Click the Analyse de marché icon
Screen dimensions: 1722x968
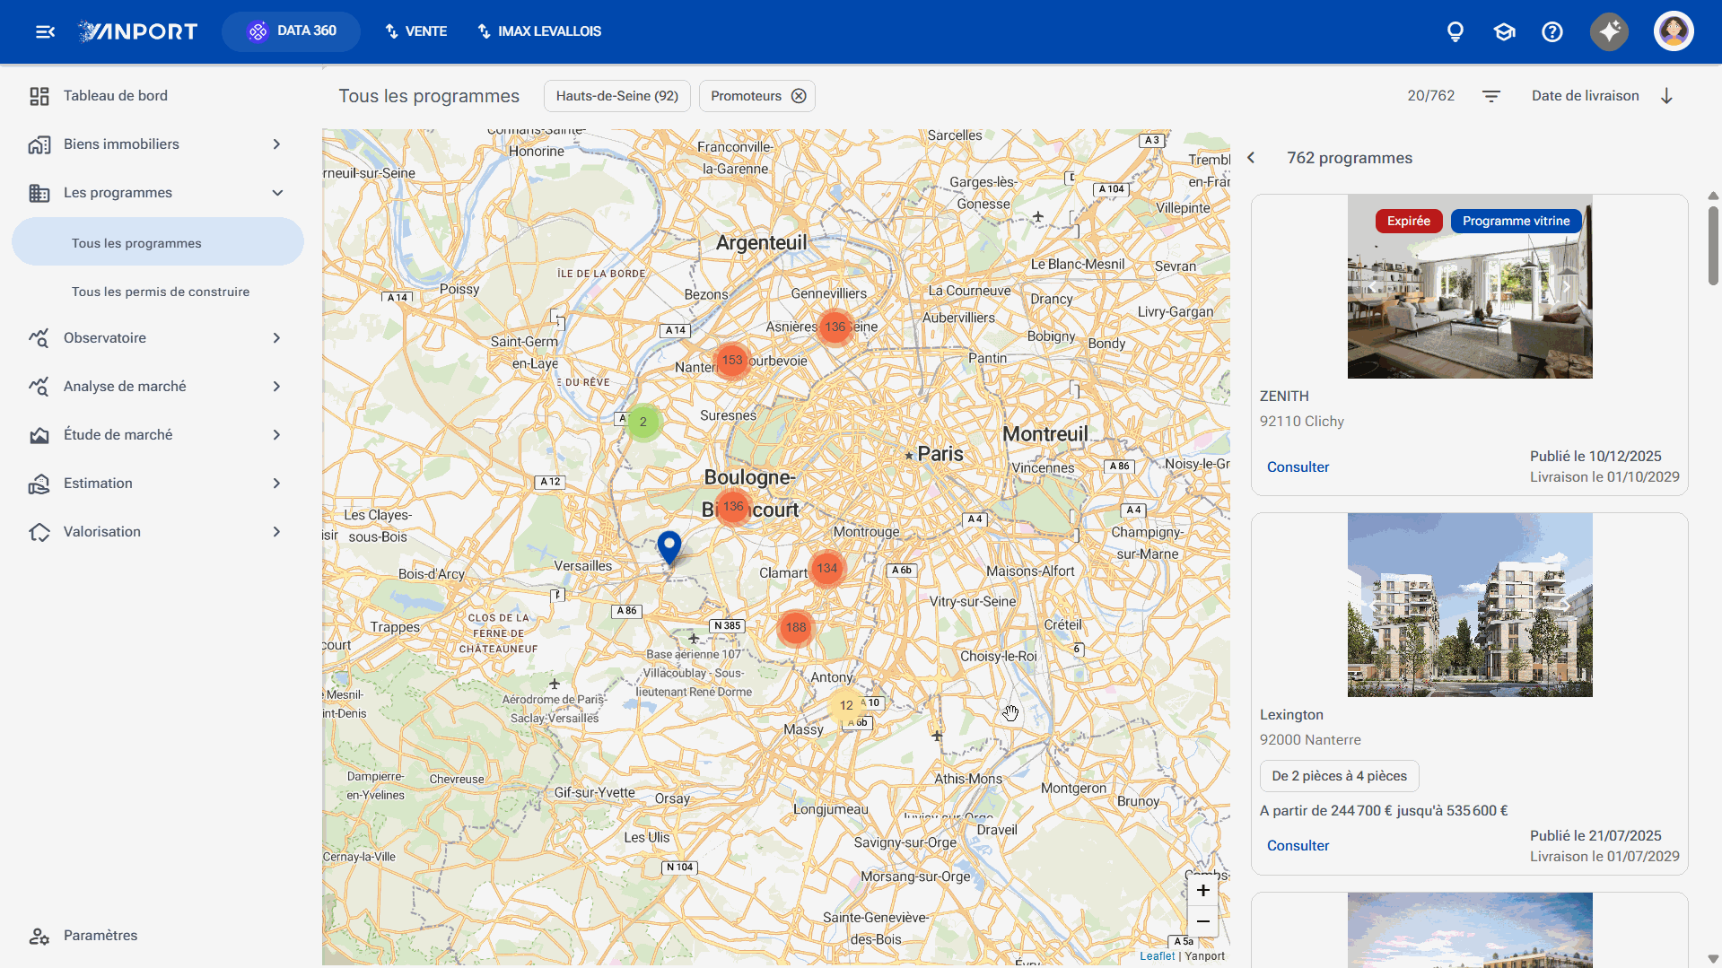click(x=39, y=387)
